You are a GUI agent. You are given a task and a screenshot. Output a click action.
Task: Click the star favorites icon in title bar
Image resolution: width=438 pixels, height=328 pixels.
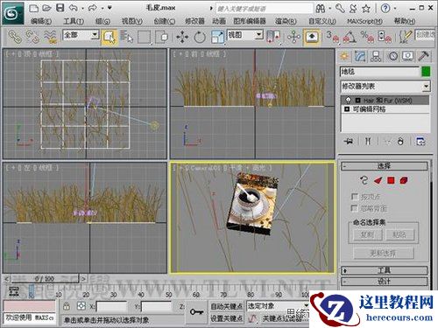click(366, 9)
